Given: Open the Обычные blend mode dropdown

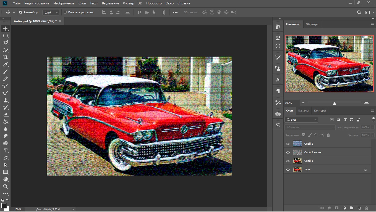Looking at the screenshot, I should click(310, 128).
